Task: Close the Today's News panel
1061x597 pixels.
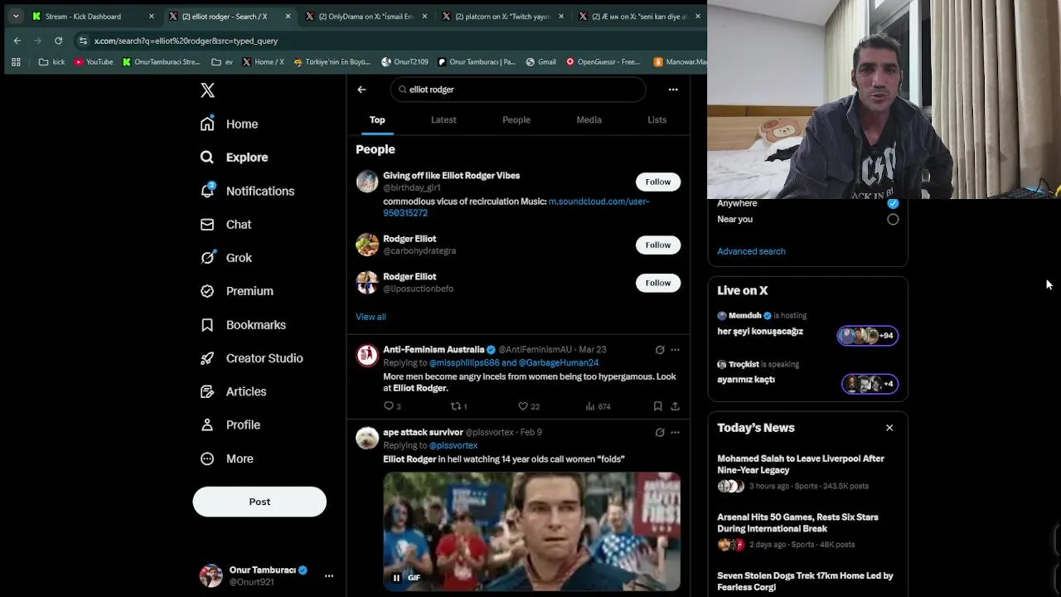Action: click(x=889, y=428)
